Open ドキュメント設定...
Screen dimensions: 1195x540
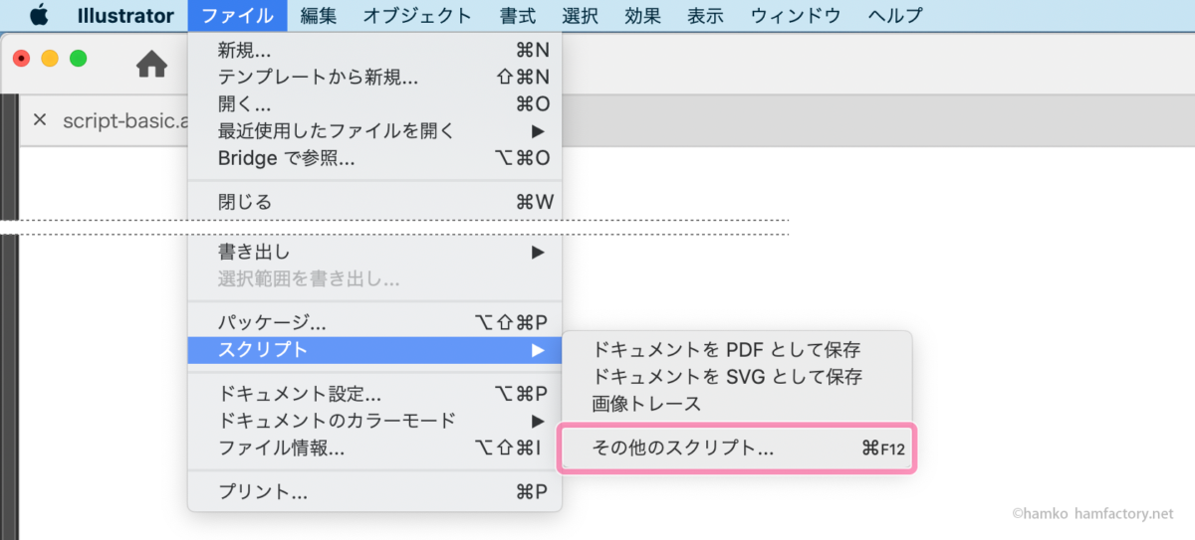(x=374, y=394)
